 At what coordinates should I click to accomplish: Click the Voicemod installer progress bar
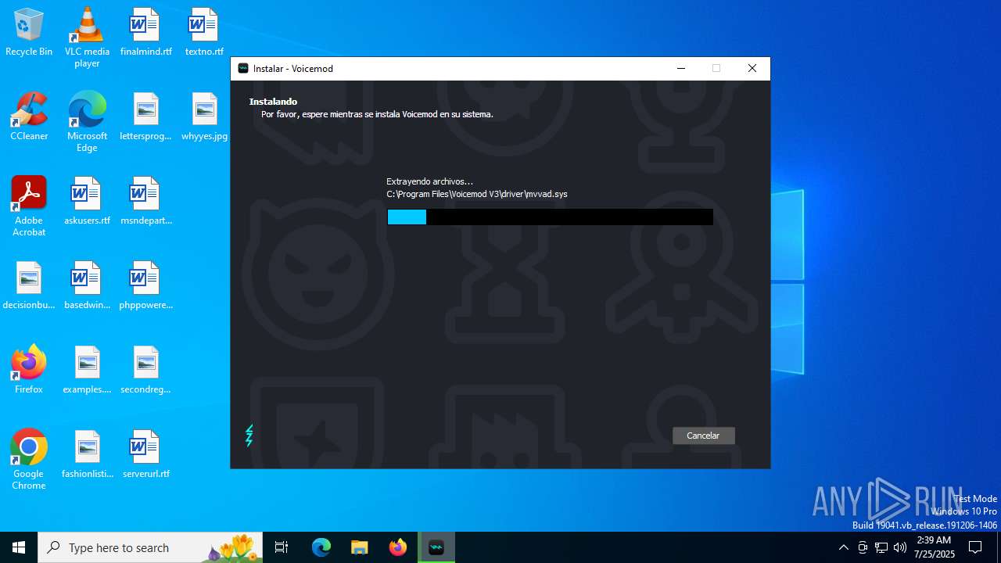pos(550,217)
